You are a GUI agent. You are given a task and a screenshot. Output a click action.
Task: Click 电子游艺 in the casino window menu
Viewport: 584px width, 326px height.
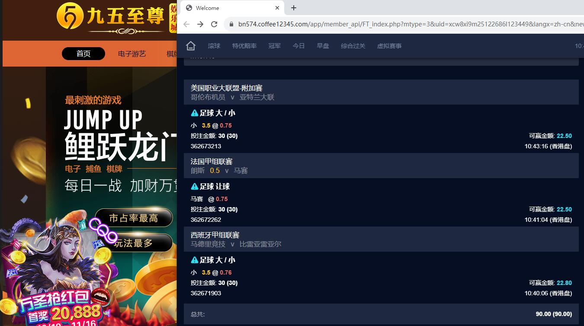(132, 54)
